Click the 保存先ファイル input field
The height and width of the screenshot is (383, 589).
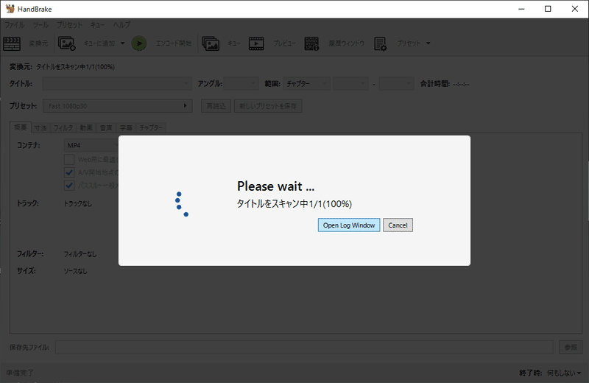click(x=304, y=348)
